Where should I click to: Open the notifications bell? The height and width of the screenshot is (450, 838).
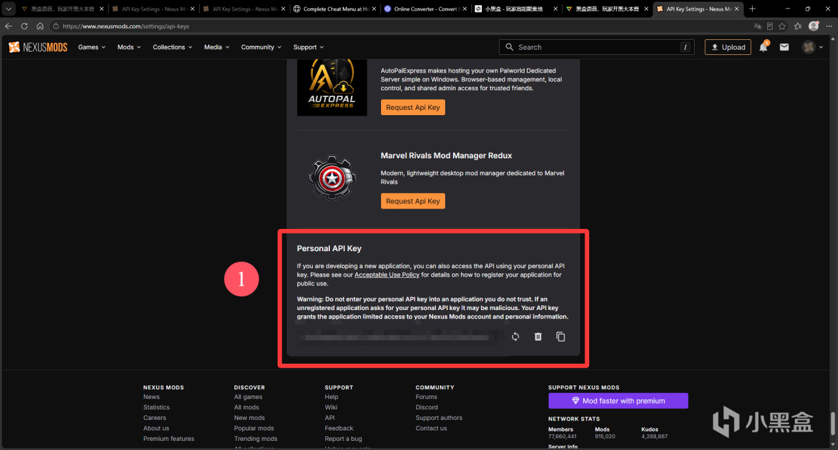pos(763,47)
